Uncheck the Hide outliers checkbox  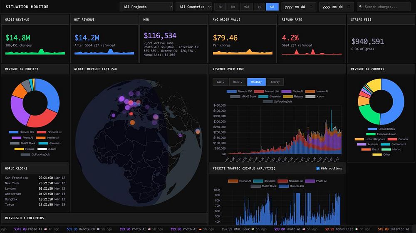[x=318, y=168]
